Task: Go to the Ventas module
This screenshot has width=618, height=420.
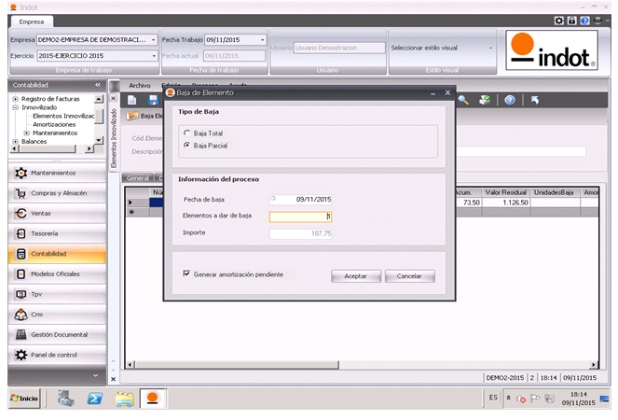Action: click(x=43, y=213)
